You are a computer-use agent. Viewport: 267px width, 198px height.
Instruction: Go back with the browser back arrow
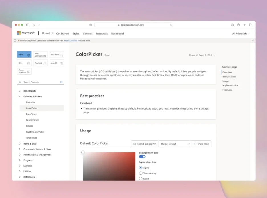click(34, 25)
